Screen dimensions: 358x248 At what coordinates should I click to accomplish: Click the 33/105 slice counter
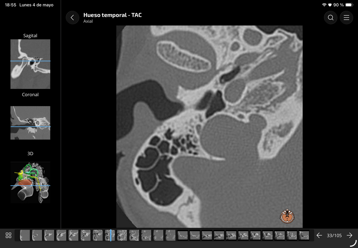click(x=334, y=235)
